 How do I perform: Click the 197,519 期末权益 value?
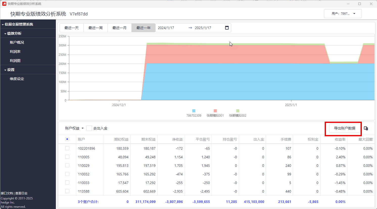point(150,166)
